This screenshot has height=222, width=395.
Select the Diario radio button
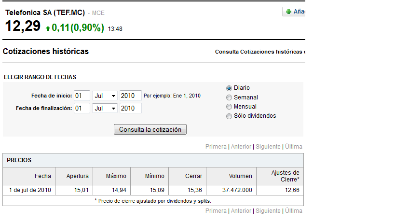tap(229, 88)
